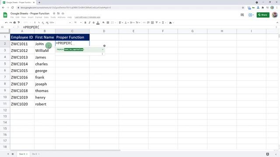This screenshot has height=157, width=280.
Task: Open the zoom level dropdown
Action: pyautogui.click(x=27, y=23)
